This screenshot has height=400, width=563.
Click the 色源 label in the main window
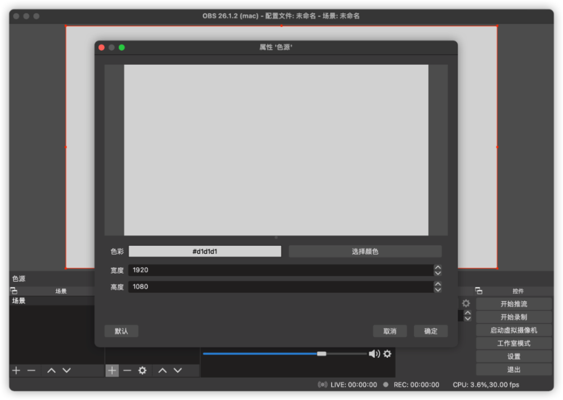tap(19, 278)
